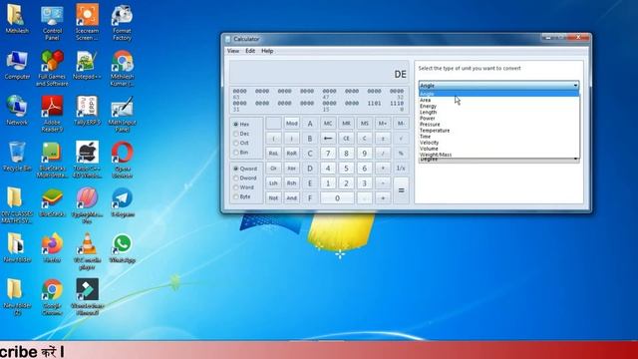Open the Google Chrome desktop shortcut
The image size is (638, 359).
pos(52,297)
